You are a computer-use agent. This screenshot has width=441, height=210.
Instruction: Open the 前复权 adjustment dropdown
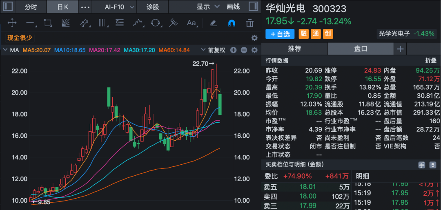pyautogui.click(x=214, y=50)
